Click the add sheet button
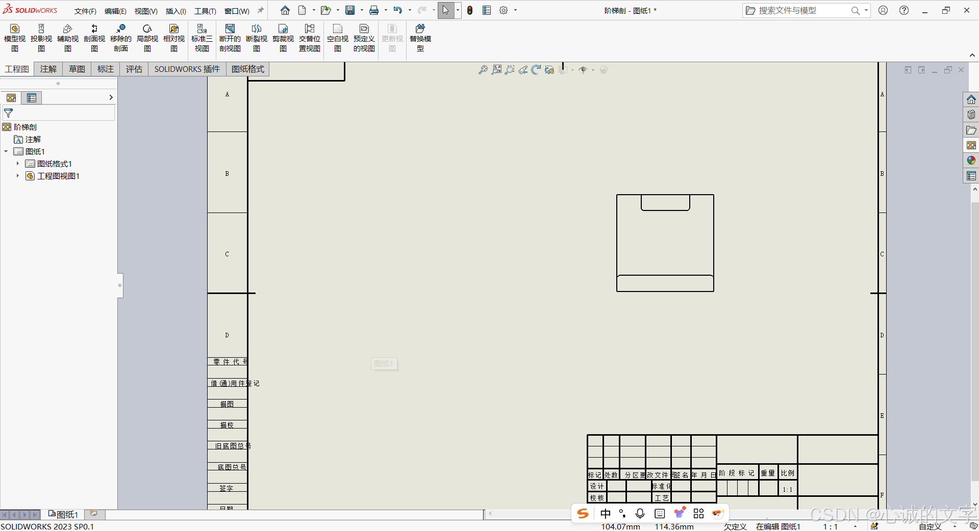Screen dimensions: 979x531 point(93,514)
